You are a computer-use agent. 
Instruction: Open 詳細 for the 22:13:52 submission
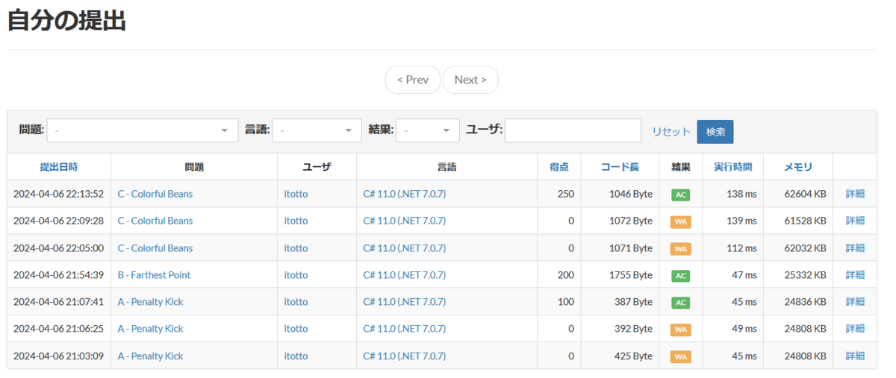(855, 194)
